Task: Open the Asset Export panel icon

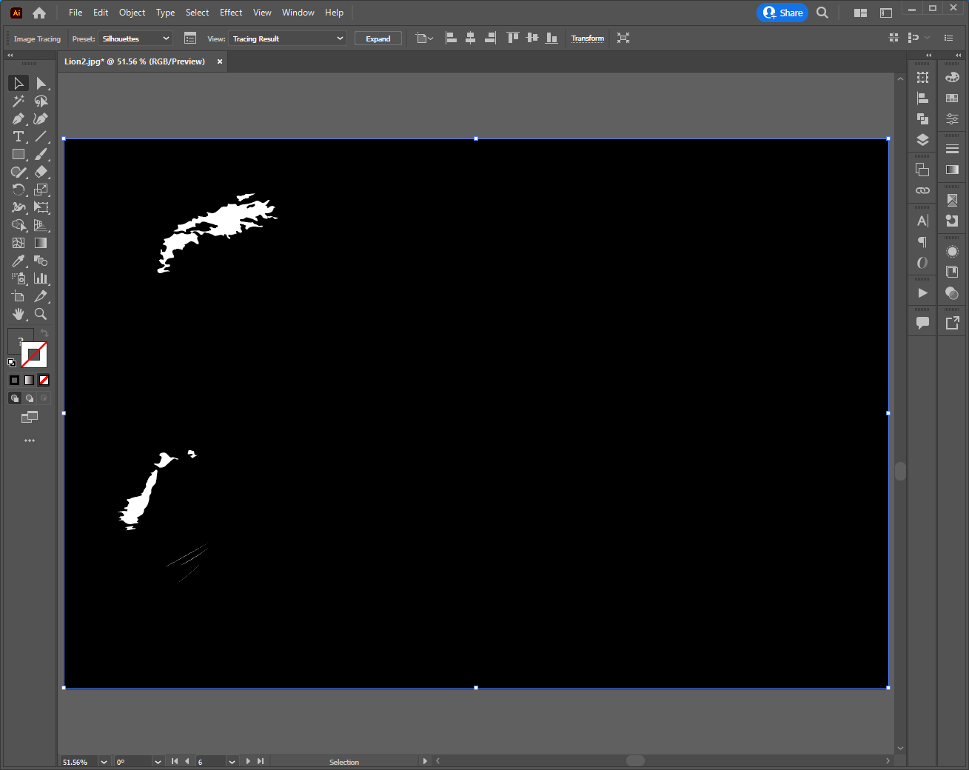Action: (952, 323)
